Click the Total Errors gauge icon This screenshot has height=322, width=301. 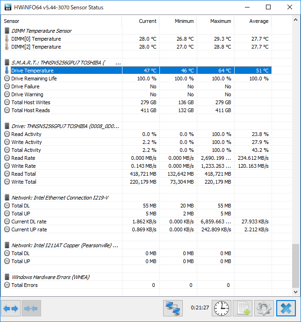7,285
